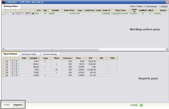This screenshot has height=109, width=169.
Task: Select the ENQZ0 show orders radio button
Action: click(x=160, y=6)
